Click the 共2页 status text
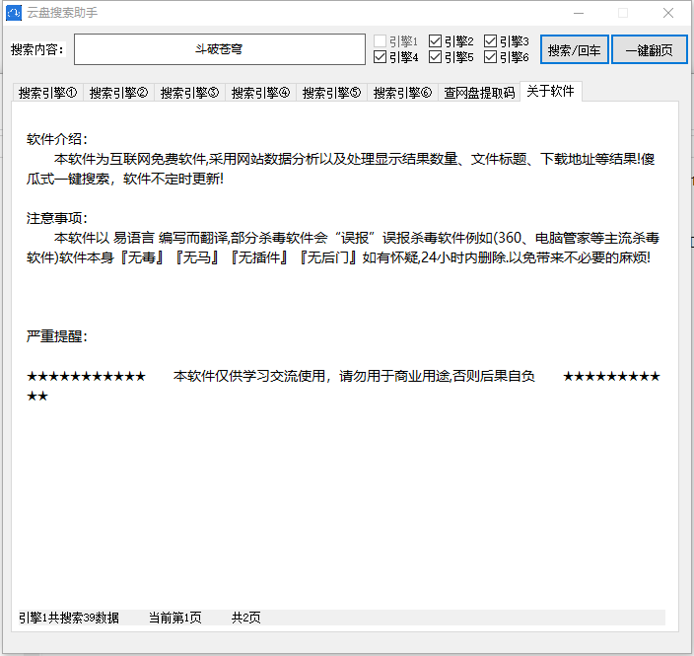This screenshot has height=656, width=694. [x=246, y=618]
